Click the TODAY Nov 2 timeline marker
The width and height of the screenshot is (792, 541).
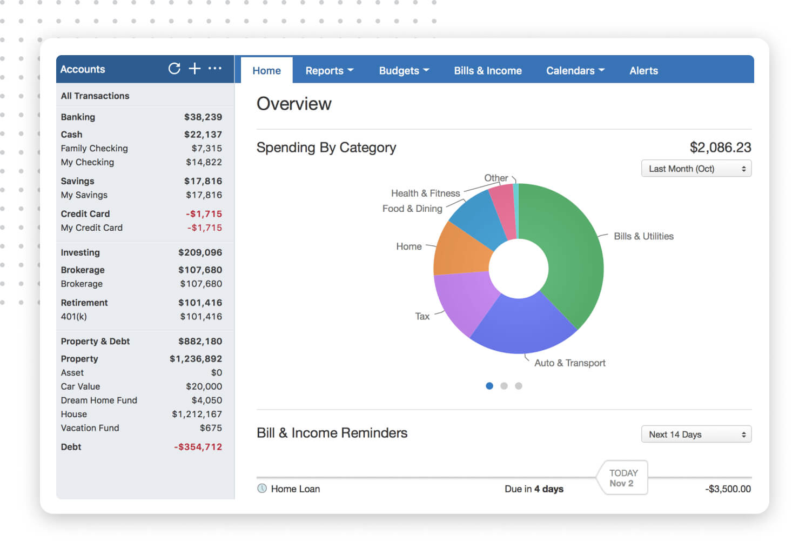coord(623,478)
